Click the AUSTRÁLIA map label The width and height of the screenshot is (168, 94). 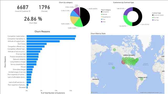tap(96, 79)
